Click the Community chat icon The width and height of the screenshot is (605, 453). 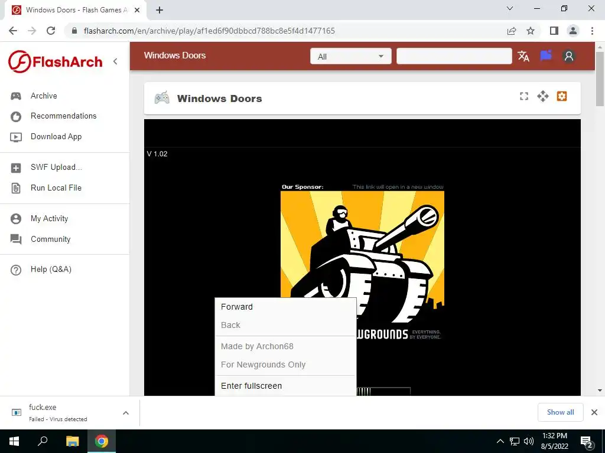click(x=16, y=239)
